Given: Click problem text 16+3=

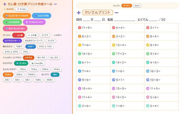Looking at the screenshot, I should [x=155, y=71].
